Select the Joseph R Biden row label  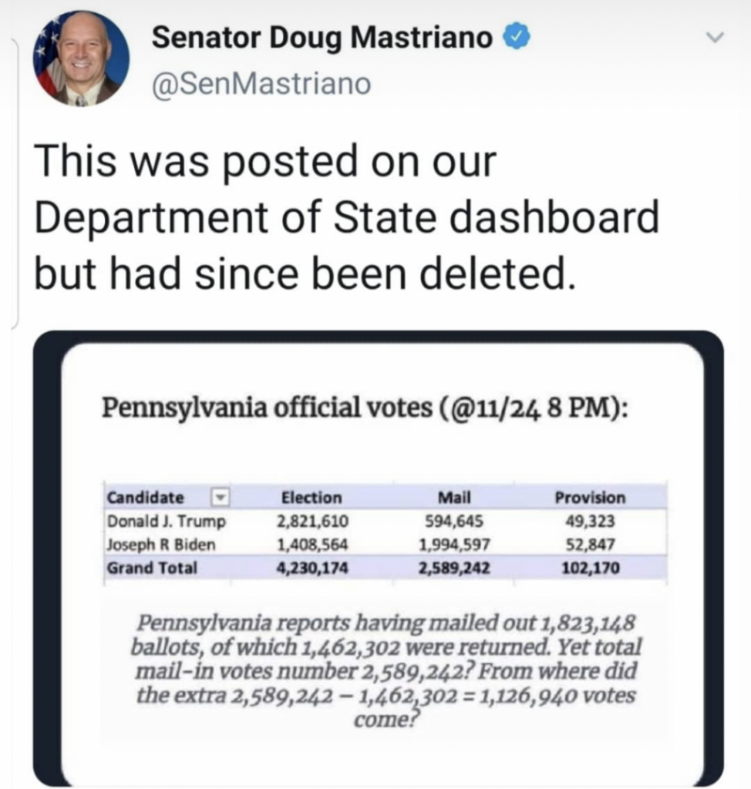point(160,545)
